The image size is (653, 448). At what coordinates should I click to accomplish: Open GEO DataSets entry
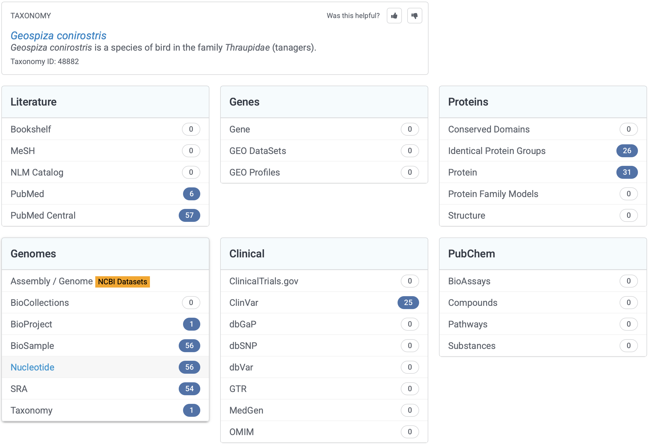tap(257, 151)
